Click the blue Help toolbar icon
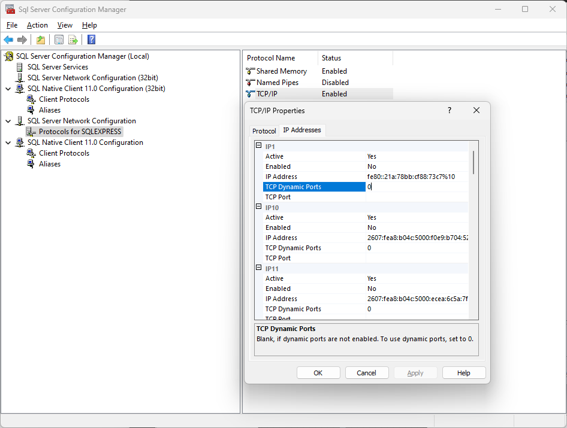Image resolution: width=567 pixels, height=428 pixels. click(92, 40)
